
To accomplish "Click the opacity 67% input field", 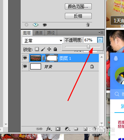I will (x=90, y=40).
